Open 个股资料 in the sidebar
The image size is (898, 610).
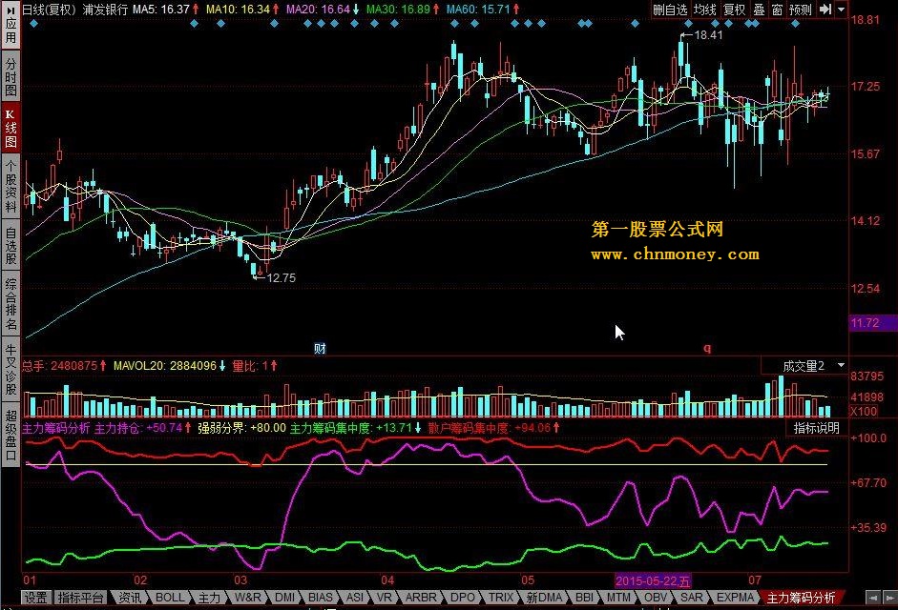tap(10, 186)
